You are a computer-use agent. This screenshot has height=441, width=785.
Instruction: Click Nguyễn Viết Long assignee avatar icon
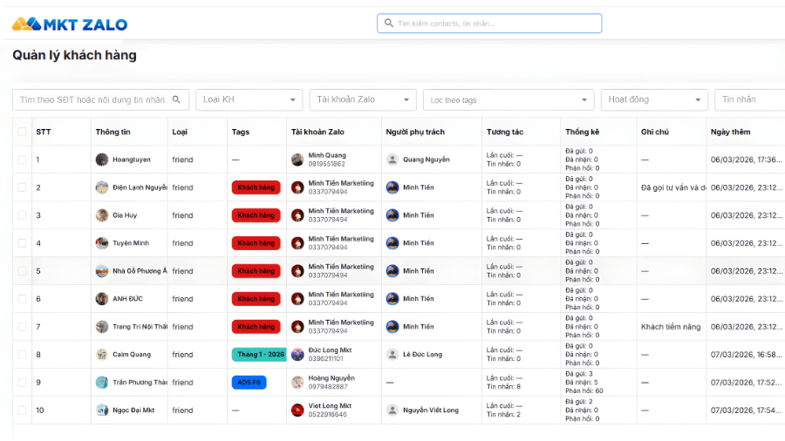point(392,410)
